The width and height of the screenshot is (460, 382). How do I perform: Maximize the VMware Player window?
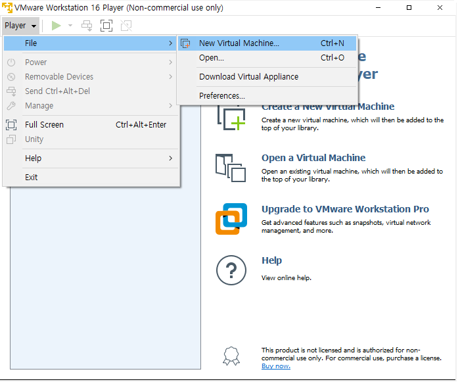[x=409, y=8]
